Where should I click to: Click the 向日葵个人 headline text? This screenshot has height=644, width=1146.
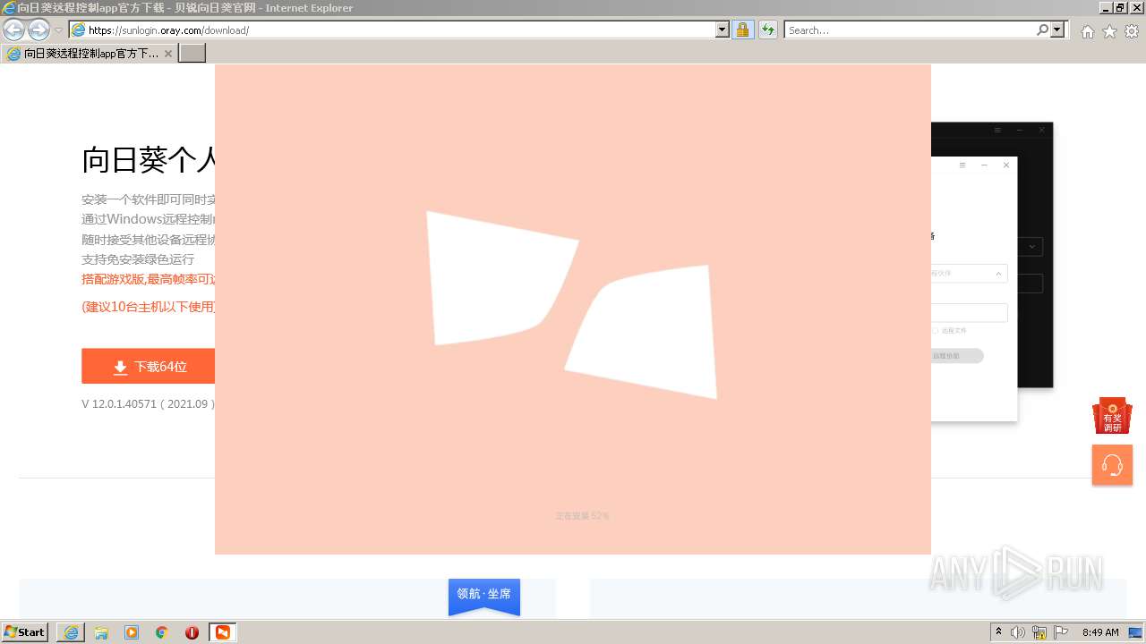tap(149, 159)
